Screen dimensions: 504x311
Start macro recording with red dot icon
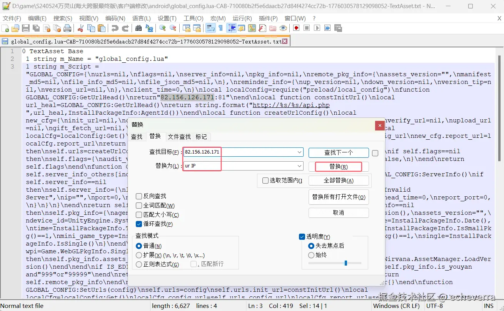pyautogui.click(x=296, y=28)
